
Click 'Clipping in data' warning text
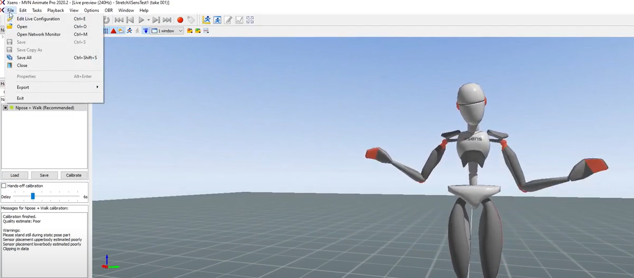[16, 249]
